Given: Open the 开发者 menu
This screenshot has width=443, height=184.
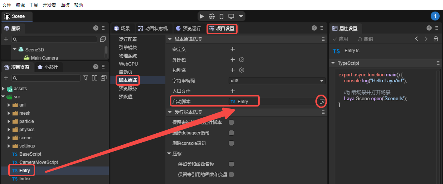Looking at the screenshot, I should [49, 5].
